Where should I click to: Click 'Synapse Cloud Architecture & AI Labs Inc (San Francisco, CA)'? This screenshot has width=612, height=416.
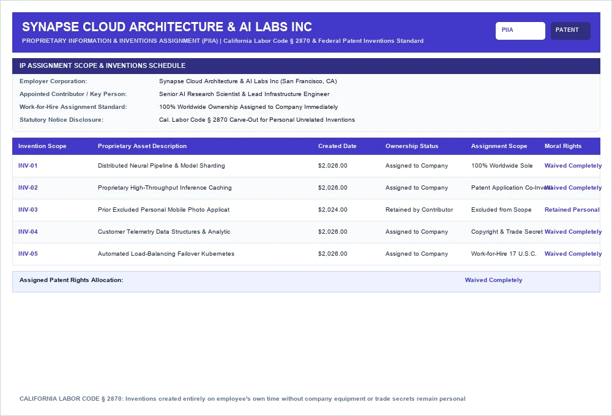(x=248, y=81)
